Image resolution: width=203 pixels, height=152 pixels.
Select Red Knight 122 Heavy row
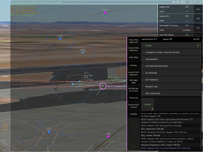[176, 28]
